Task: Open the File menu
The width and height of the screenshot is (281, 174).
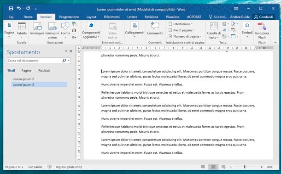Action: [x=11, y=17]
